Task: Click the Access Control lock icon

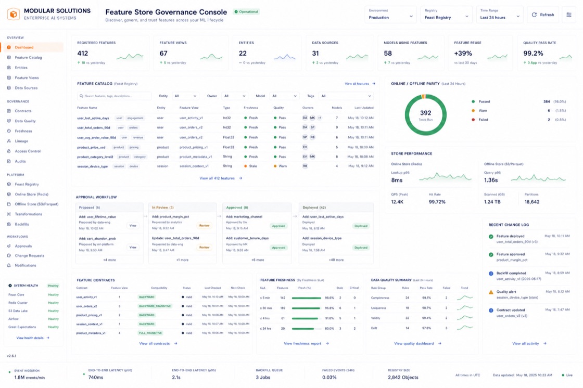Action: tap(9, 151)
